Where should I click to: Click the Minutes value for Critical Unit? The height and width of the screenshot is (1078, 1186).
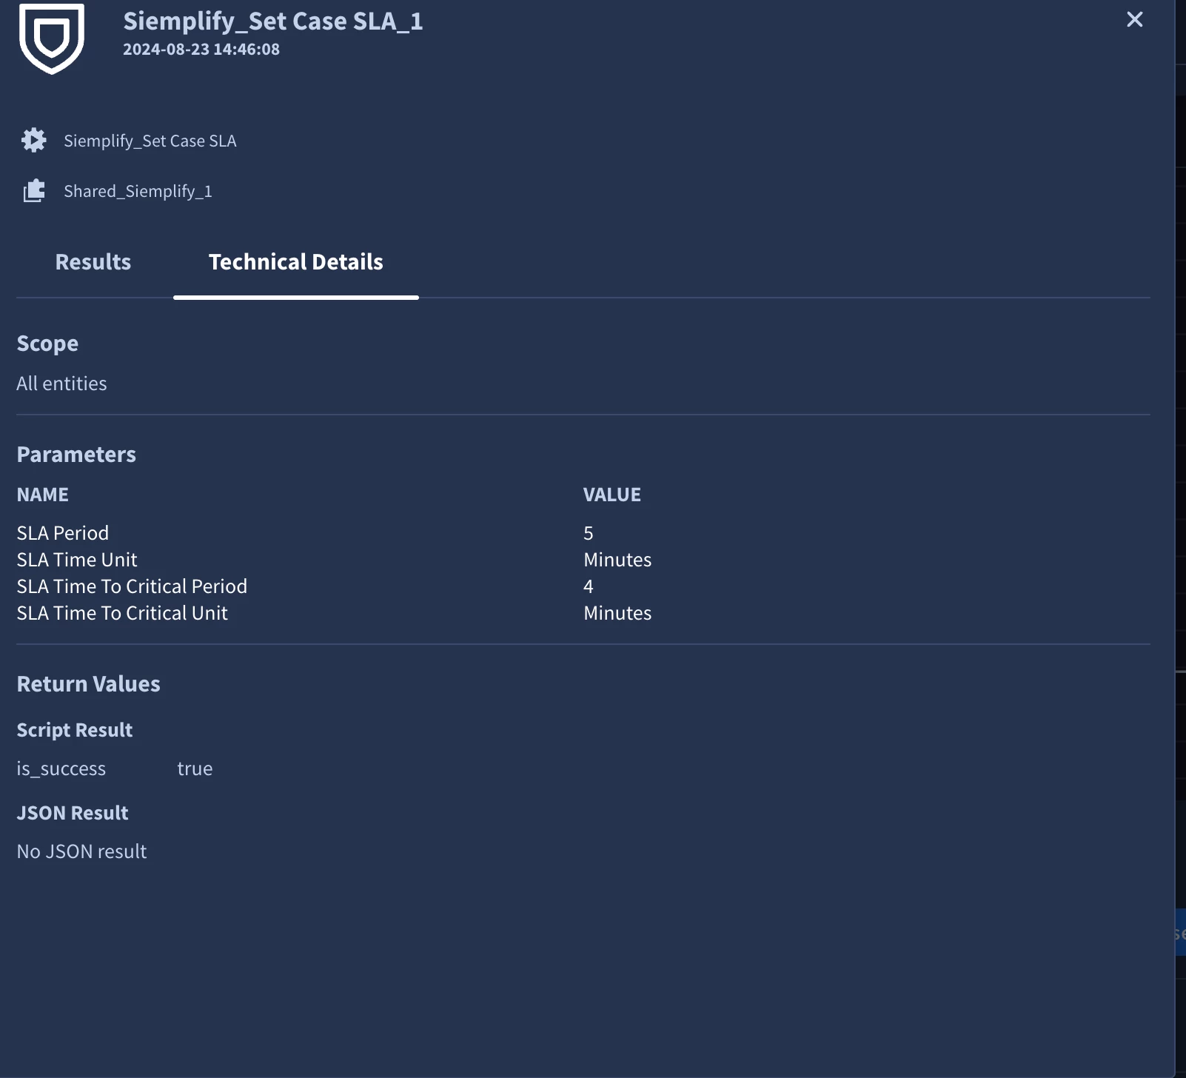[617, 613]
